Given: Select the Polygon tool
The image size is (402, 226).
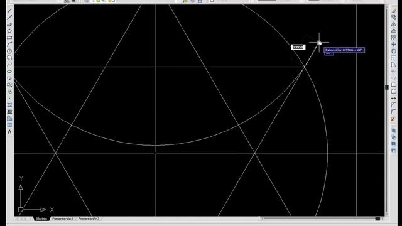Looking at the screenshot, I should pos(9,31).
